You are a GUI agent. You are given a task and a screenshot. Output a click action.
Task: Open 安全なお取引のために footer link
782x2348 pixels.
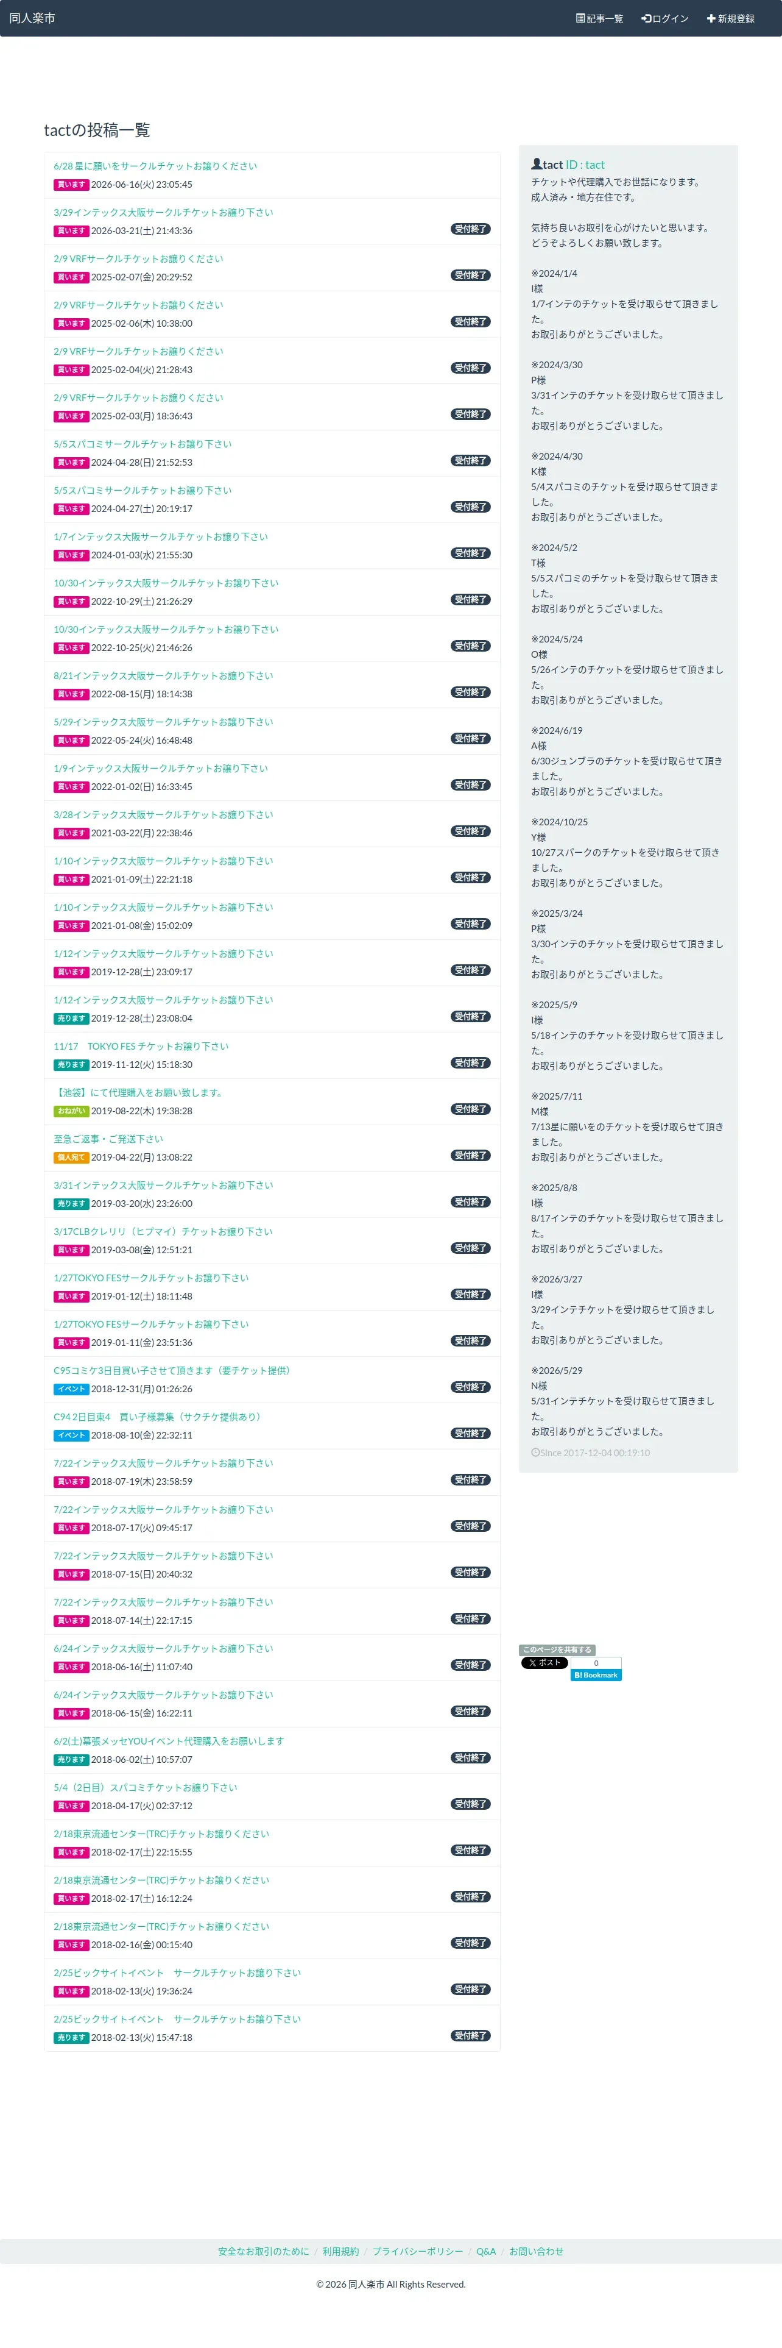pos(263,2251)
